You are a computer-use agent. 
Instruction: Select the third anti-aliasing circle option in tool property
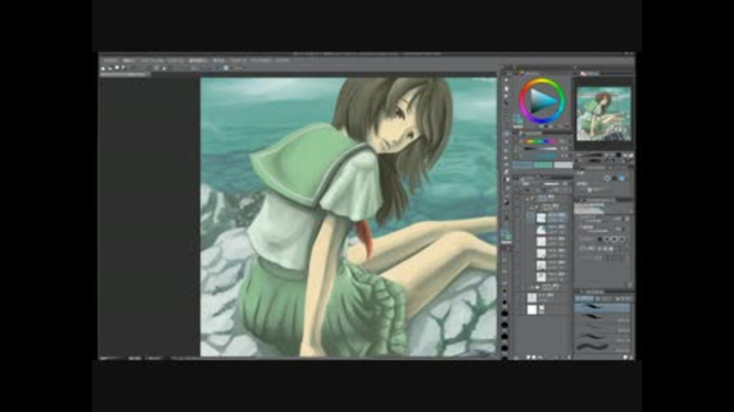615,239
